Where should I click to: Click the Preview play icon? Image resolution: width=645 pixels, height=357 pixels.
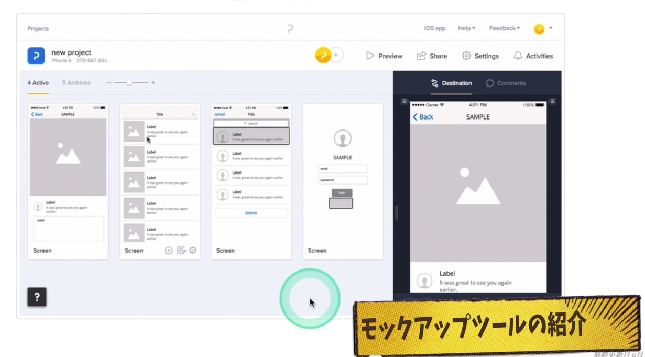[x=370, y=56]
